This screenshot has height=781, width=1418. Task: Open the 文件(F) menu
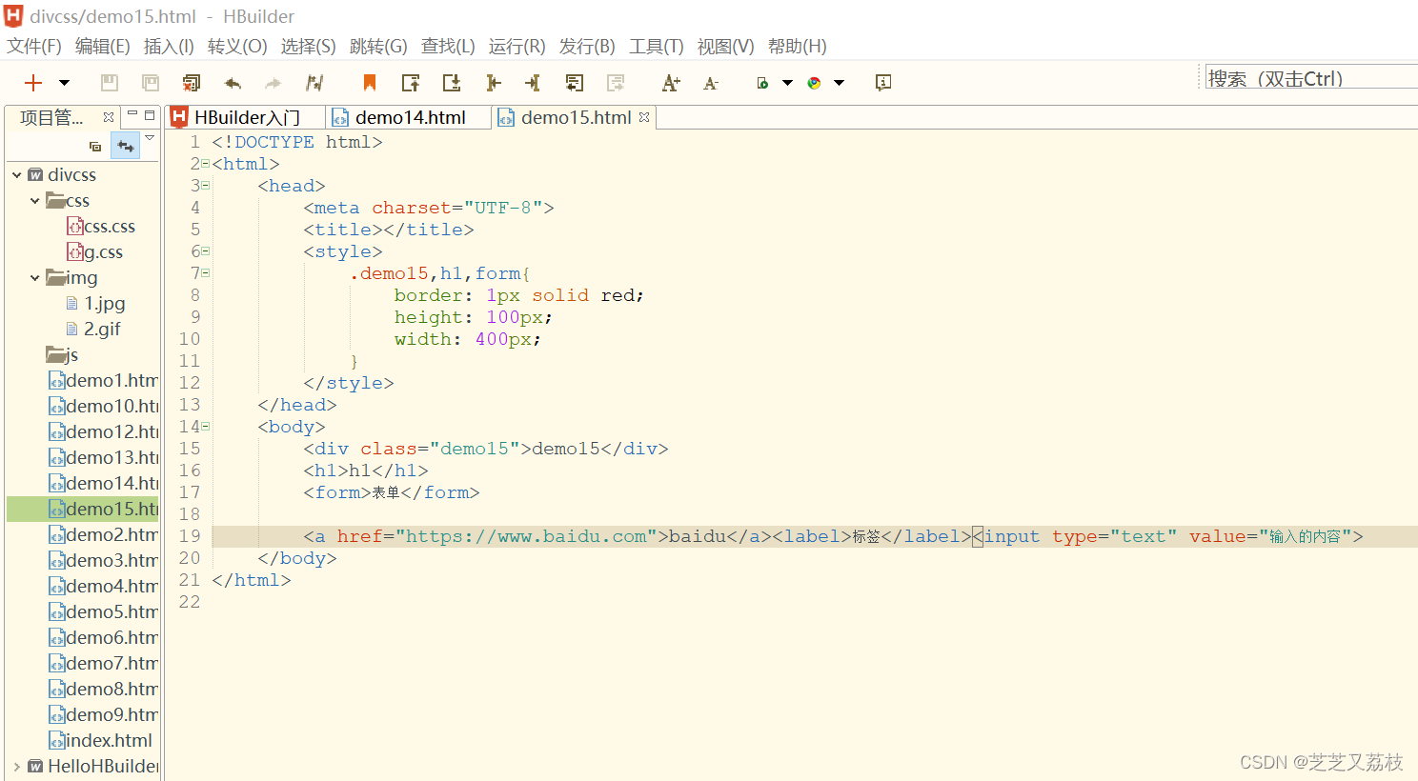(34, 47)
